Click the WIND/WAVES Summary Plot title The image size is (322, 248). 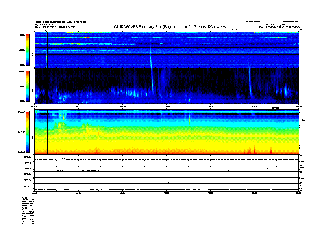[x=170, y=27]
